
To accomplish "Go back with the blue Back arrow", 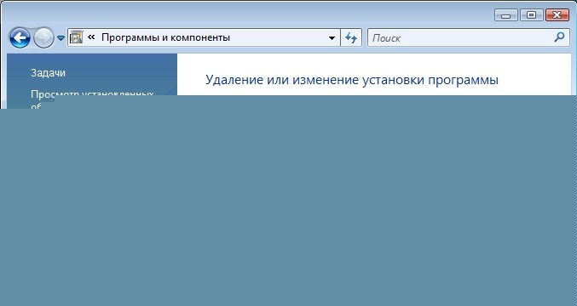I will click(x=20, y=37).
